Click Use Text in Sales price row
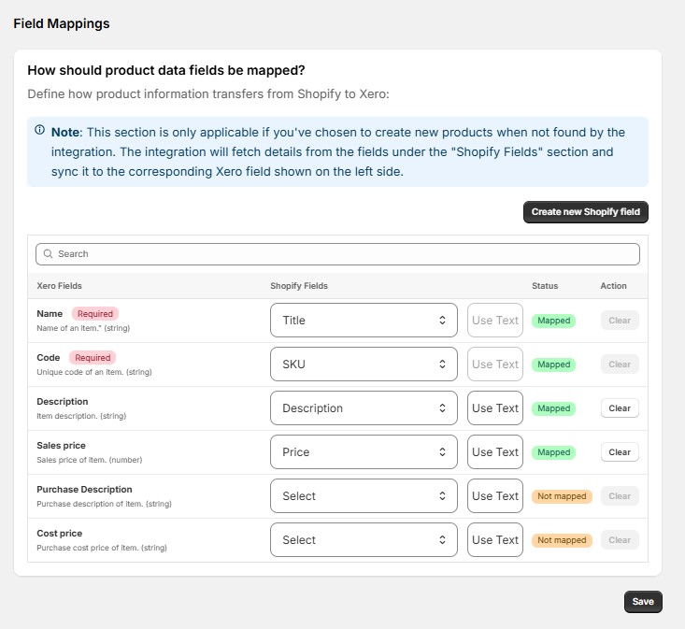This screenshot has height=629, width=685. (x=495, y=452)
